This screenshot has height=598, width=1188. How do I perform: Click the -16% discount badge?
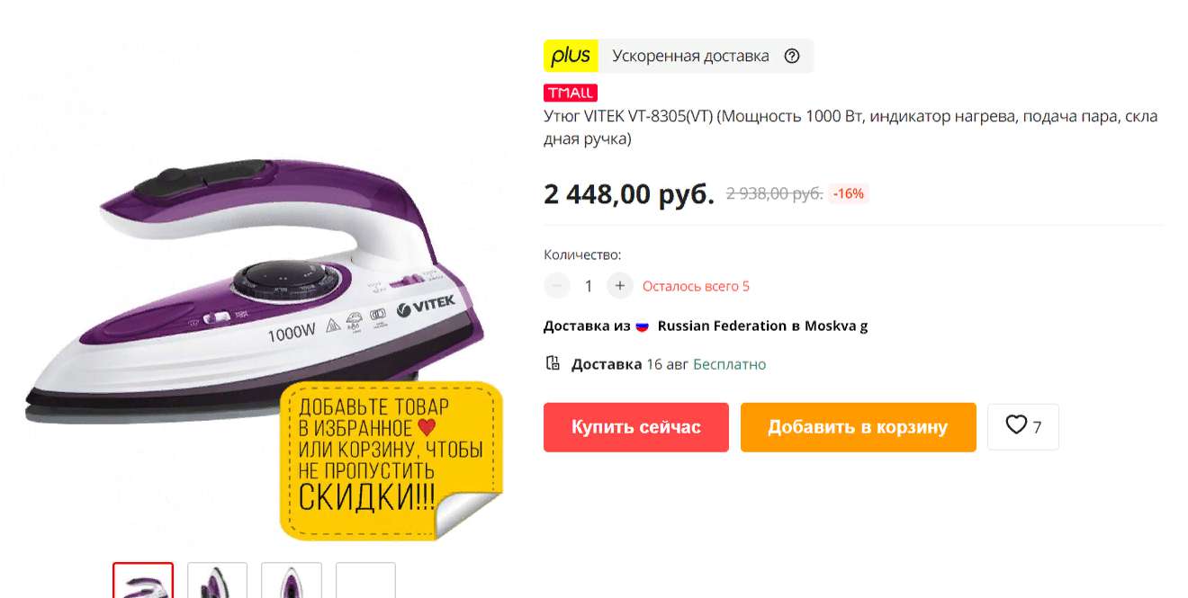[x=848, y=193]
